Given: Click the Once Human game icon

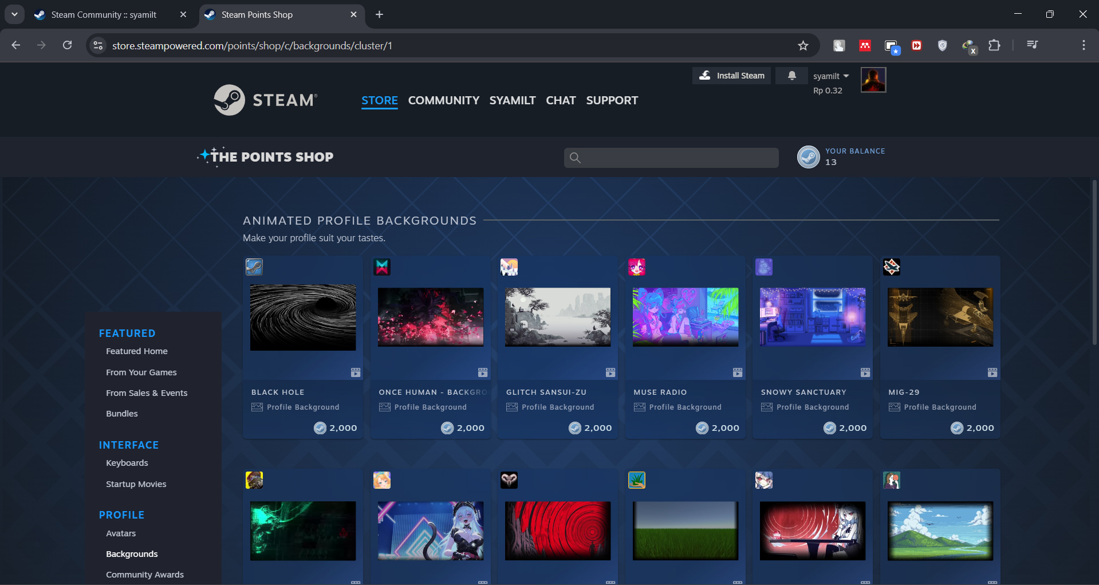Looking at the screenshot, I should coord(382,266).
